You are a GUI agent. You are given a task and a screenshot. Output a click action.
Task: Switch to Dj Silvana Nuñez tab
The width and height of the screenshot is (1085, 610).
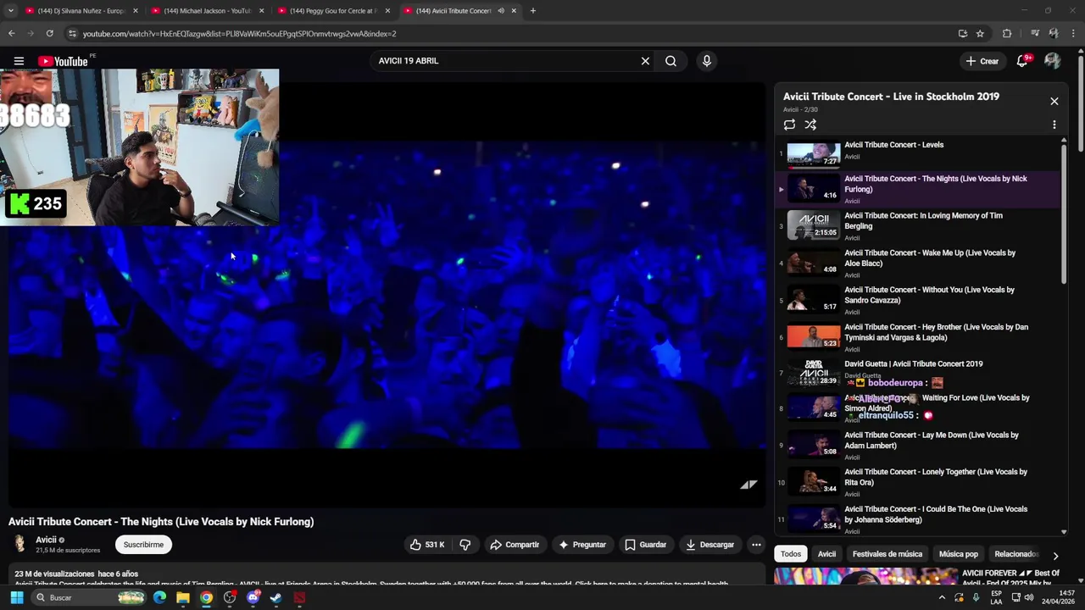(81, 11)
